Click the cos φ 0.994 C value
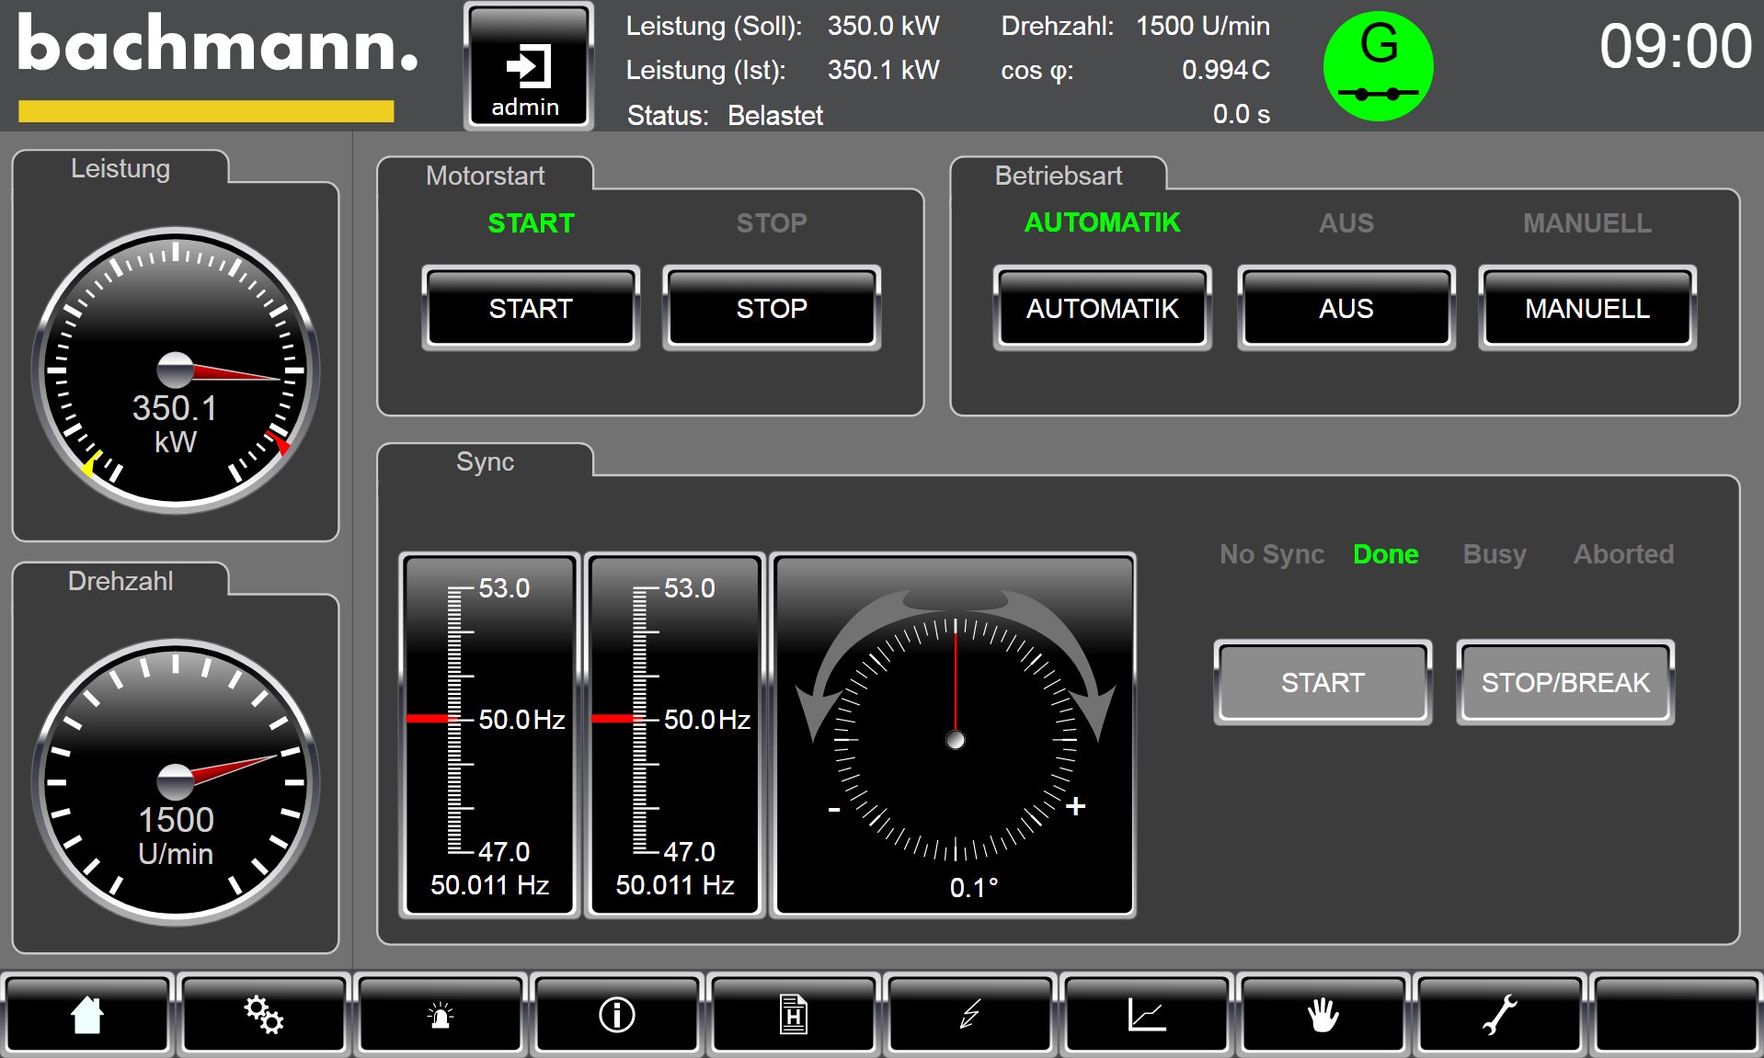1764x1058 pixels. point(1226,70)
